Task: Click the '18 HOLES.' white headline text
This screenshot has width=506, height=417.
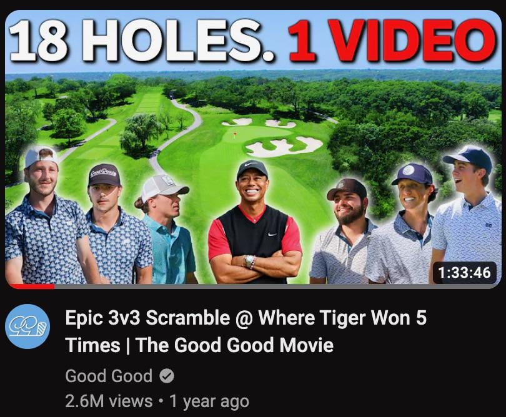Action: click(143, 41)
